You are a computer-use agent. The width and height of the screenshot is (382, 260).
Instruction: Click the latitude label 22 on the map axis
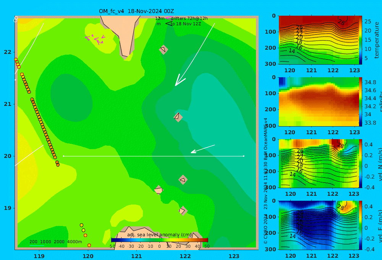[8, 52]
